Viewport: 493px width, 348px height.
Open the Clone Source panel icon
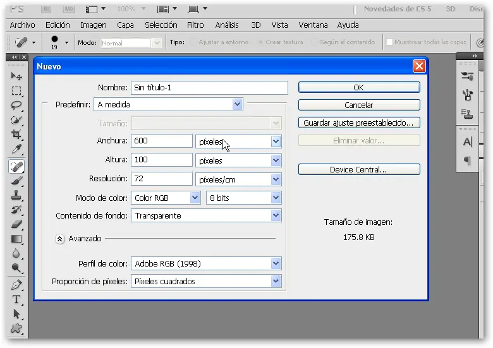coord(468,114)
